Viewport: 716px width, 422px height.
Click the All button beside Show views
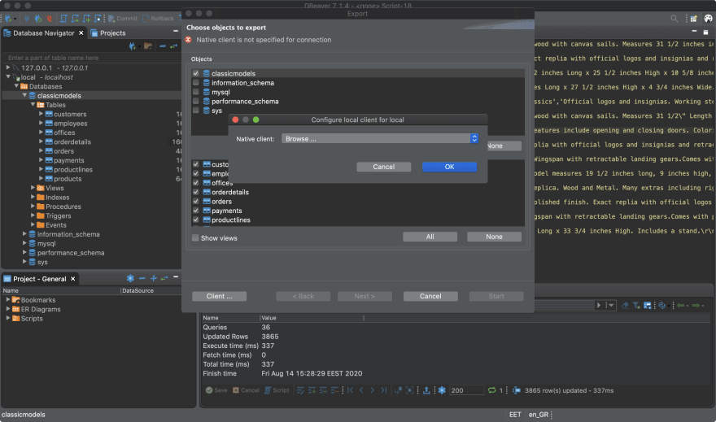point(430,237)
